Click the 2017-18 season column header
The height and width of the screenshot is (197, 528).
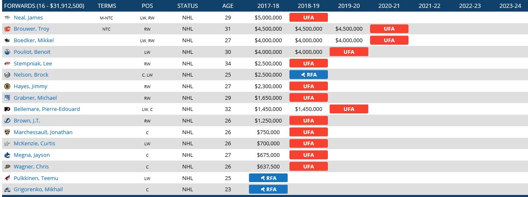[268, 6]
